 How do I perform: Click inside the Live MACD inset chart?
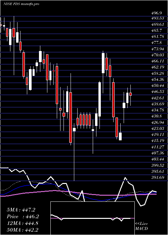pos(92,218)
